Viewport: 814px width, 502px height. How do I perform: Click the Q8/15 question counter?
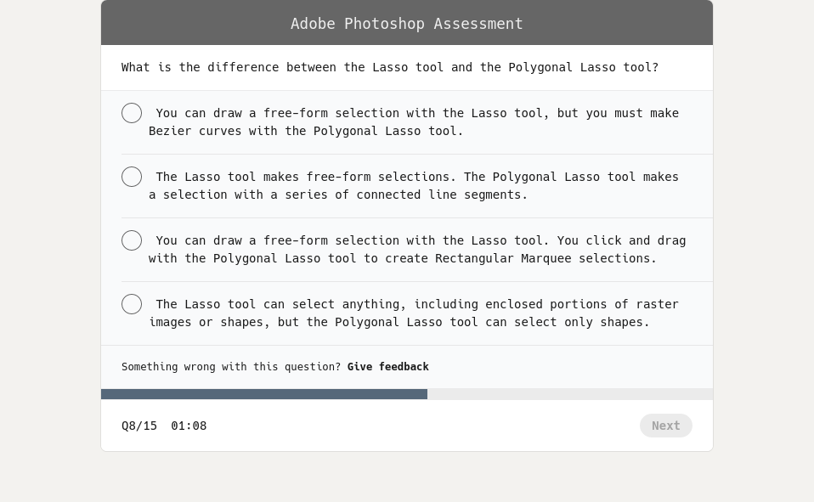coord(139,426)
